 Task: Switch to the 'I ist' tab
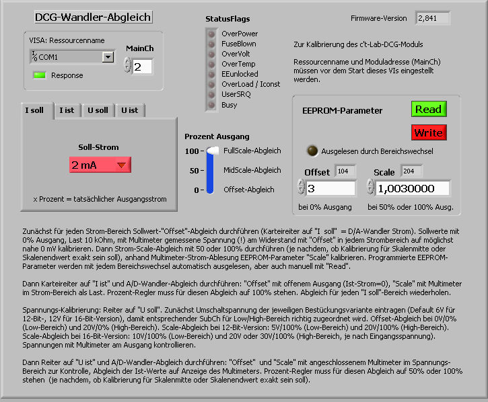[x=67, y=110]
